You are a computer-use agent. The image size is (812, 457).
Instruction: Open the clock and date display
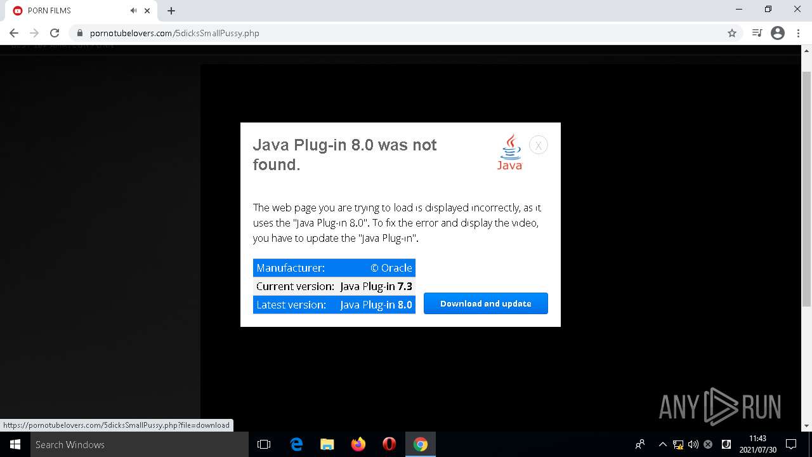point(757,444)
